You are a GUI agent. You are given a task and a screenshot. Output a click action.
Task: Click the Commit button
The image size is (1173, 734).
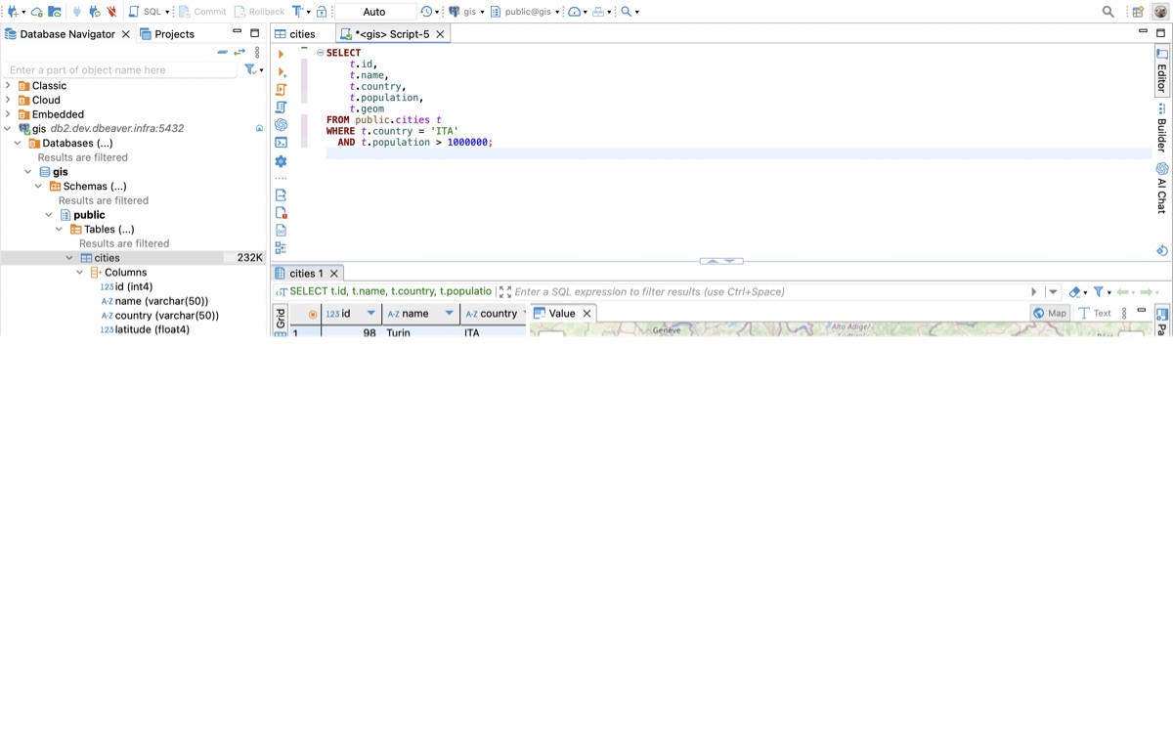pyautogui.click(x=202, y=12)
